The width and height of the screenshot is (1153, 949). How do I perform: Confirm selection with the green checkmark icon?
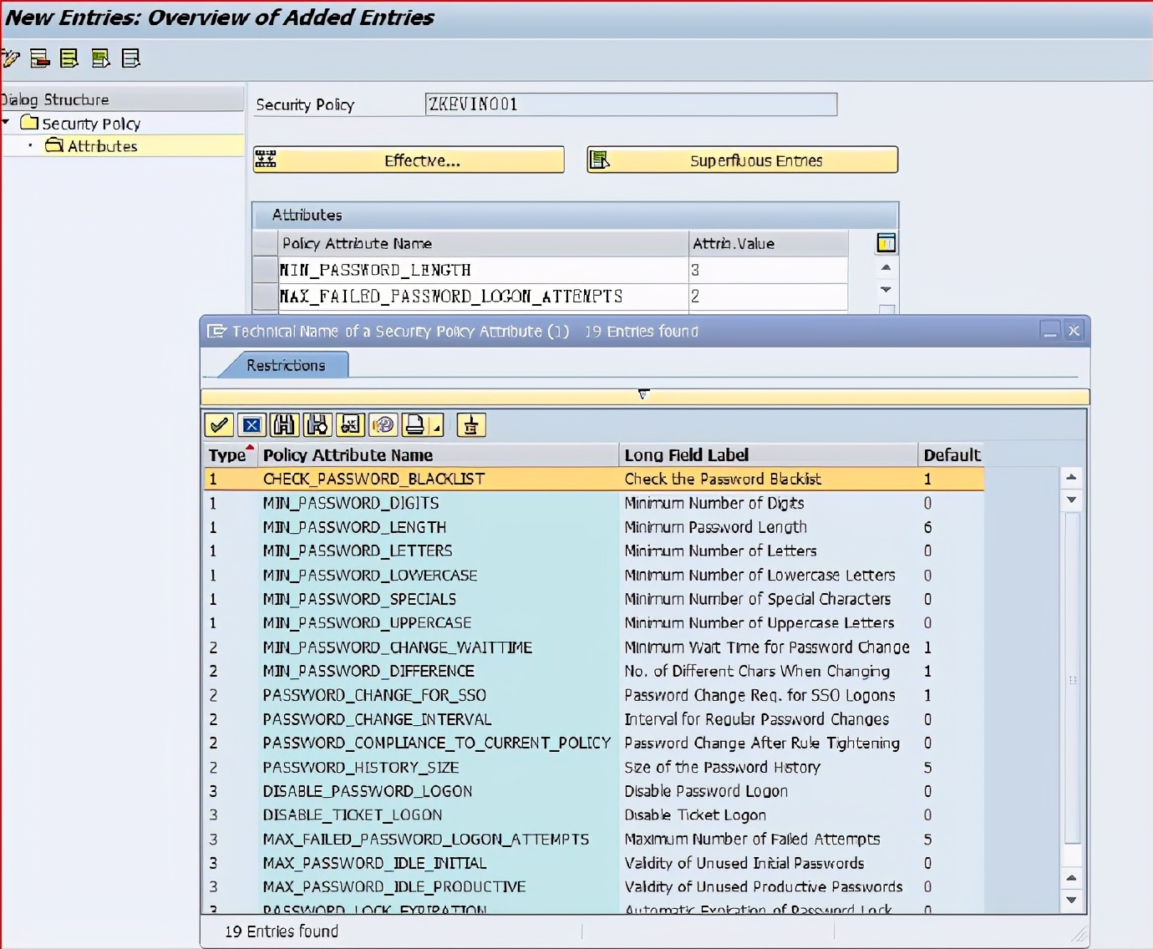click(x=219, y=425)
